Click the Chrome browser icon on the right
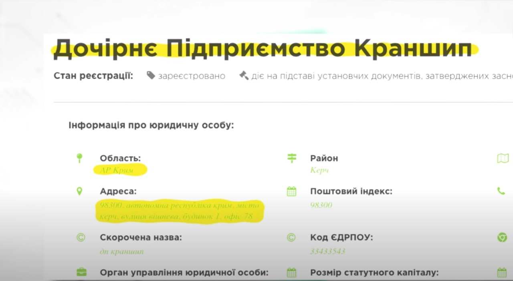 (x=502, y=237)
